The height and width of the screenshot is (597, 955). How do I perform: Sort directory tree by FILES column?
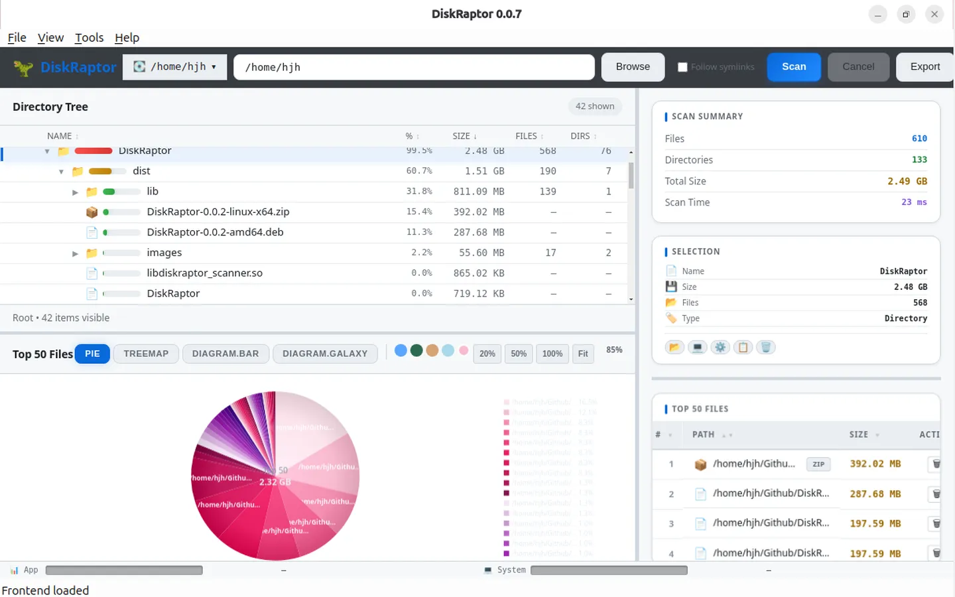click(529, 136)
